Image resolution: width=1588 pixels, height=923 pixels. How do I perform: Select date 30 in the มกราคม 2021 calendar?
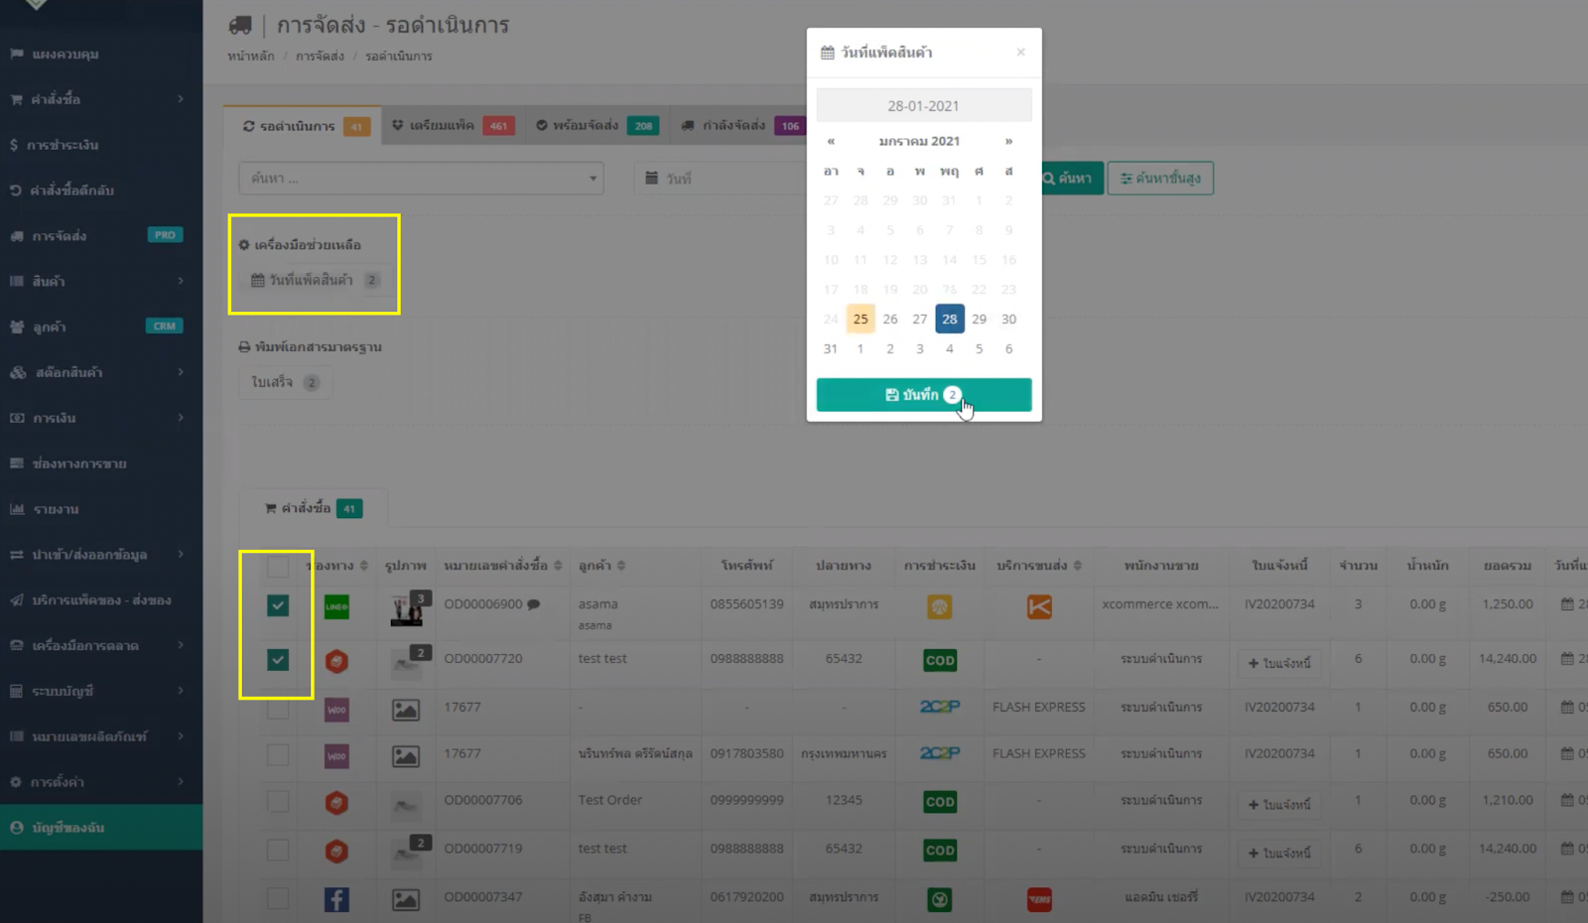(1008, 319)
